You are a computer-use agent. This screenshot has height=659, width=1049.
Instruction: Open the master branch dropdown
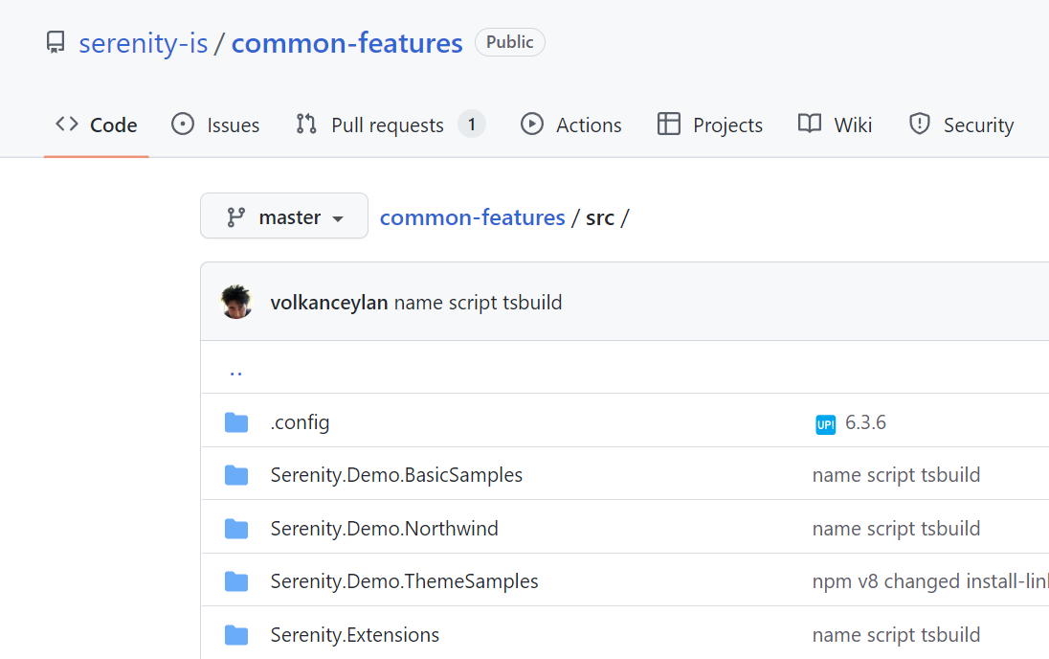(283, 217)
